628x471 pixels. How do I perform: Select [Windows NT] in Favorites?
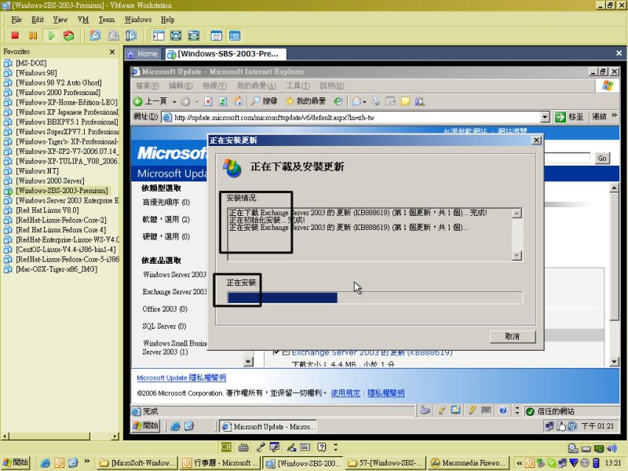[37, 171]
